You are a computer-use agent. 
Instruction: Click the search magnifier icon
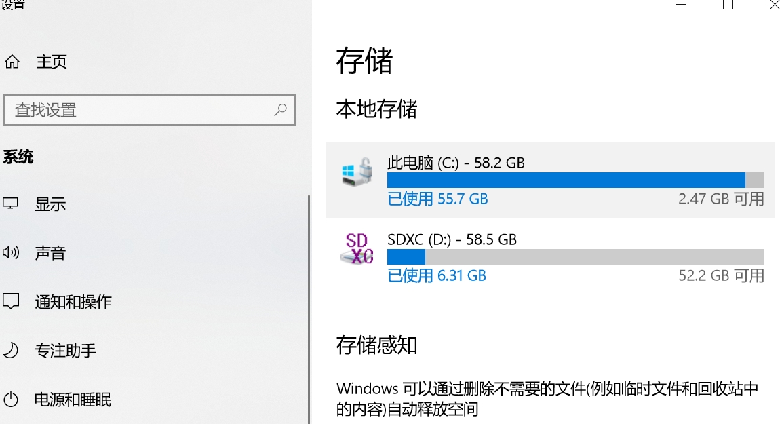pos(280,110)
